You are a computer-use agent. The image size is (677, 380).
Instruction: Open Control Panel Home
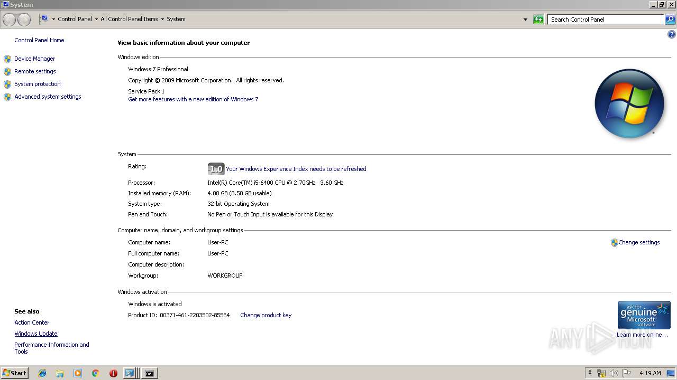tap(39, 40)
